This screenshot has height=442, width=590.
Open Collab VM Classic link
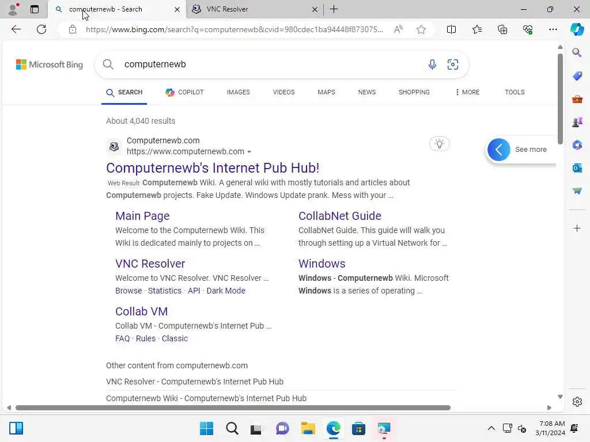tap(175, 338)
